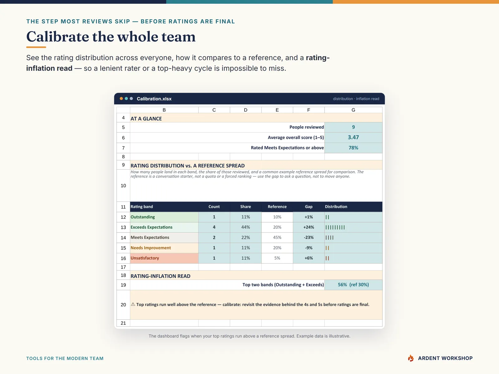This screenshot has height=374, width=499.
Task: Select row 4 header
Action: pos(123,118)
